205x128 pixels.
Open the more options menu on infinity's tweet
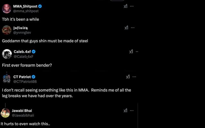pyautogui.click(x=133, y=28)
